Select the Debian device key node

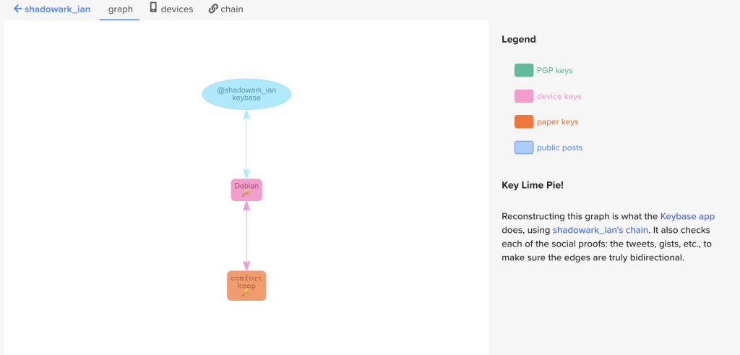pyautogui.click(x=246, y=187)
